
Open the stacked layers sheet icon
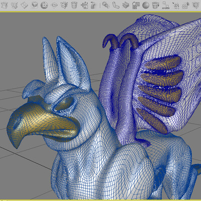126,5
